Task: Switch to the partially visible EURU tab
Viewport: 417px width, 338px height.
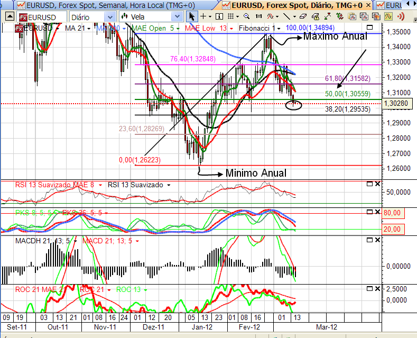Action: 388,5
